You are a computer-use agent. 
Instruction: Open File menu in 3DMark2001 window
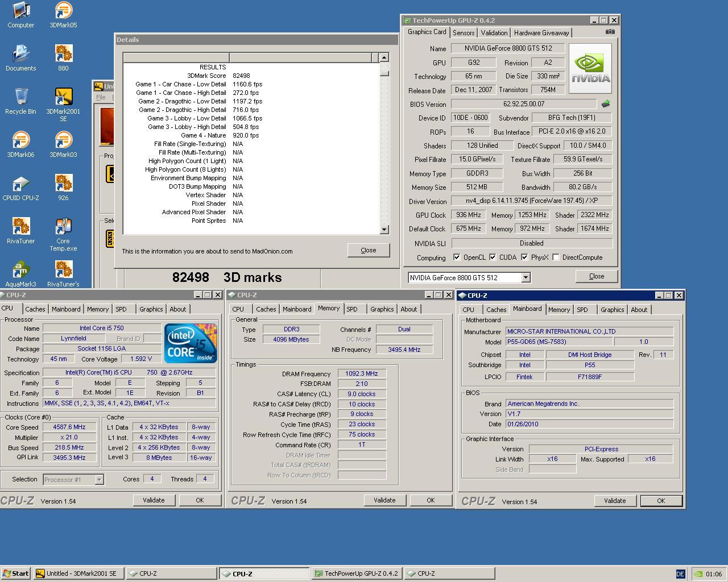(101, 97)
